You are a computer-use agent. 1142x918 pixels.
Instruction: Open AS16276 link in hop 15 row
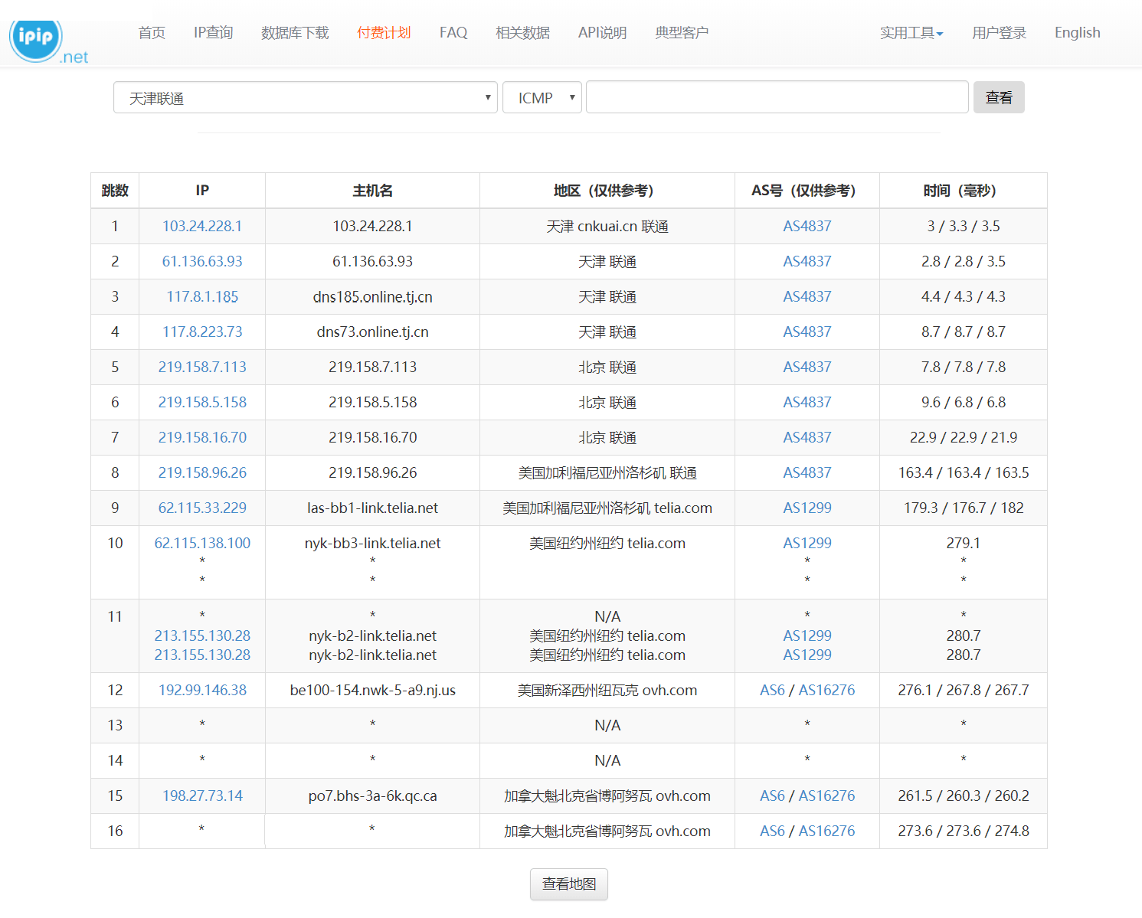click(x=826, y=796)
